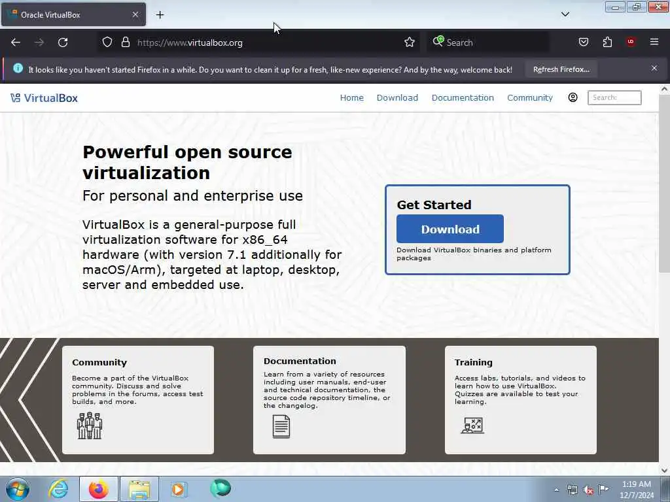Image resolution: width=670 pixels, height=502 pixels.
Task: Open the Firefox hamburger menu
Action: point(654,42)
